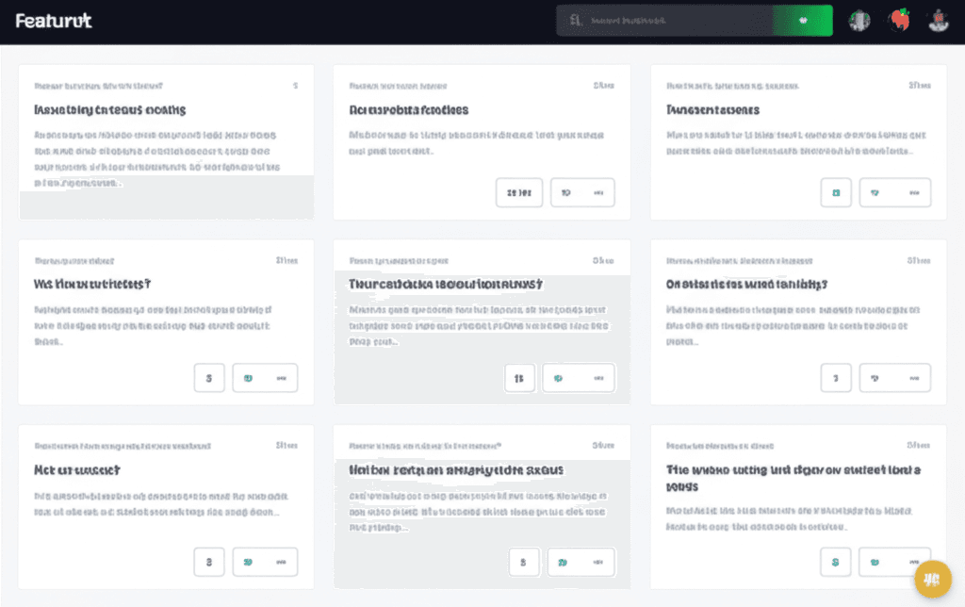Click the count button in the middle-left card

pos(209,378)
